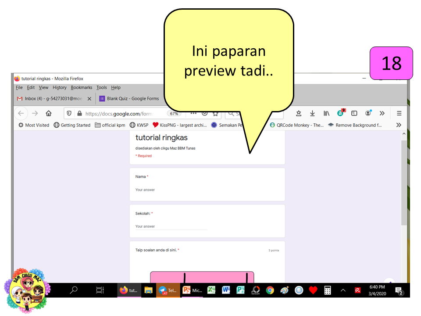Open Telegram from the taskbar
Image resolution: width=421 pixels, height=316 pixels.
168,290
